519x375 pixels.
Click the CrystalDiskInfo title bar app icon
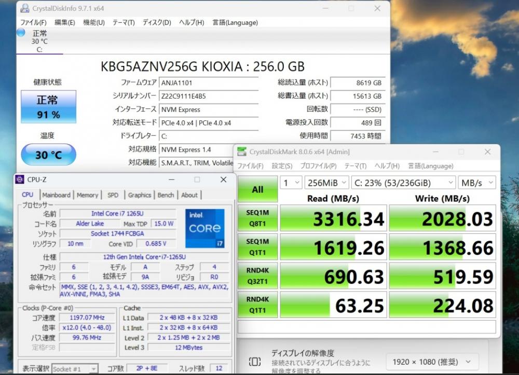[x=24, y=8]
